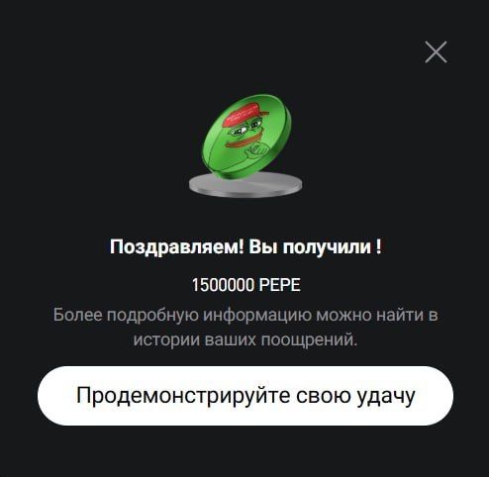Click the Pepe frog's red lips
Viewport: 489px width, 477px height.
[244, 139]
